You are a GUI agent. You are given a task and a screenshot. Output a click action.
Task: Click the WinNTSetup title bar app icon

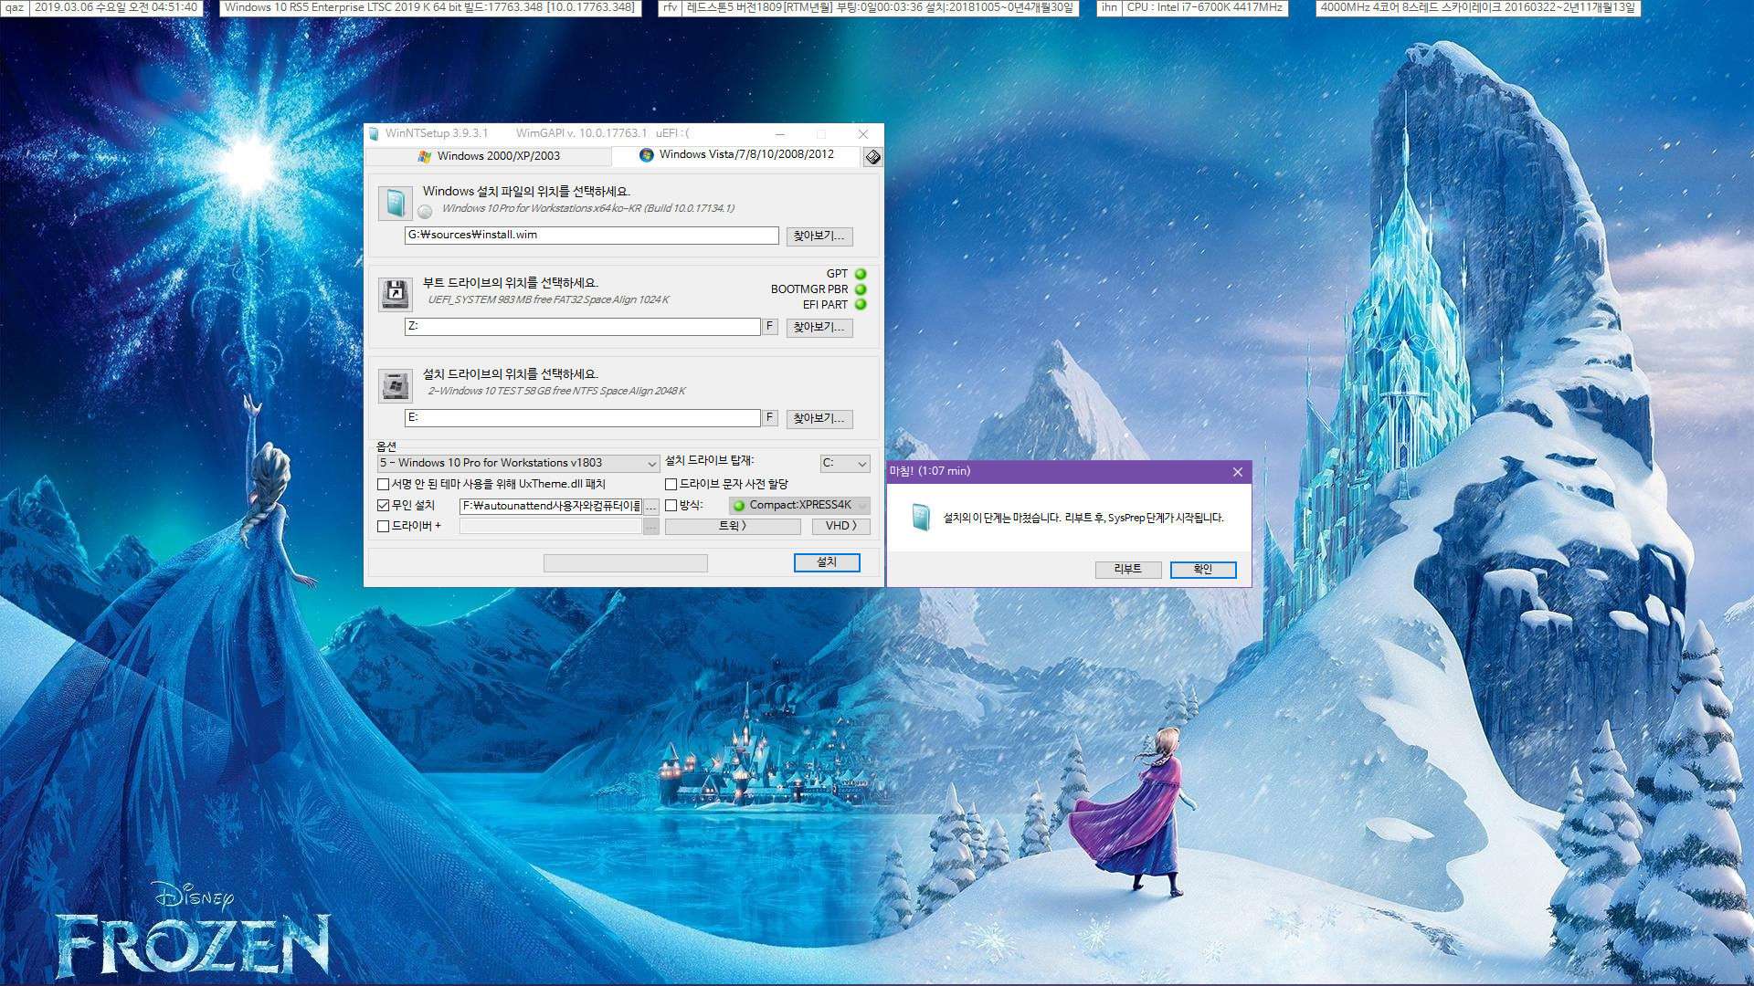[x=374, y=134]
